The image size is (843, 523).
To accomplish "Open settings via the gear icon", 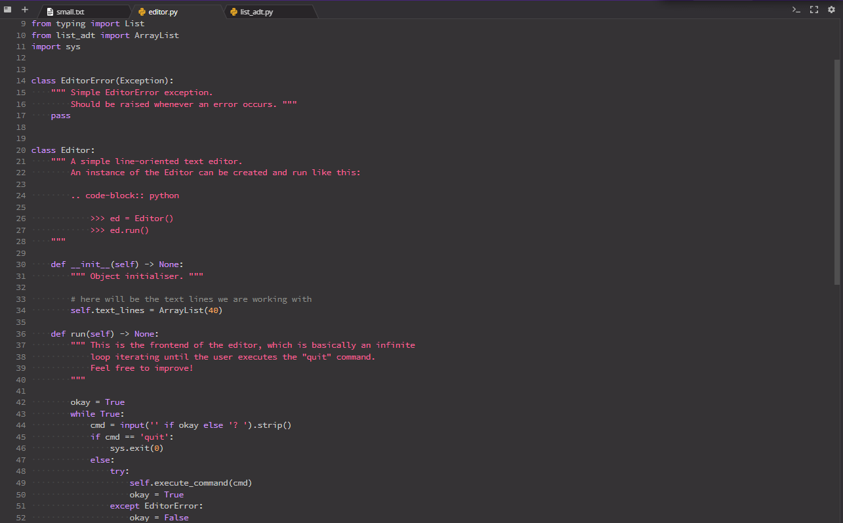I will (831, 9).
